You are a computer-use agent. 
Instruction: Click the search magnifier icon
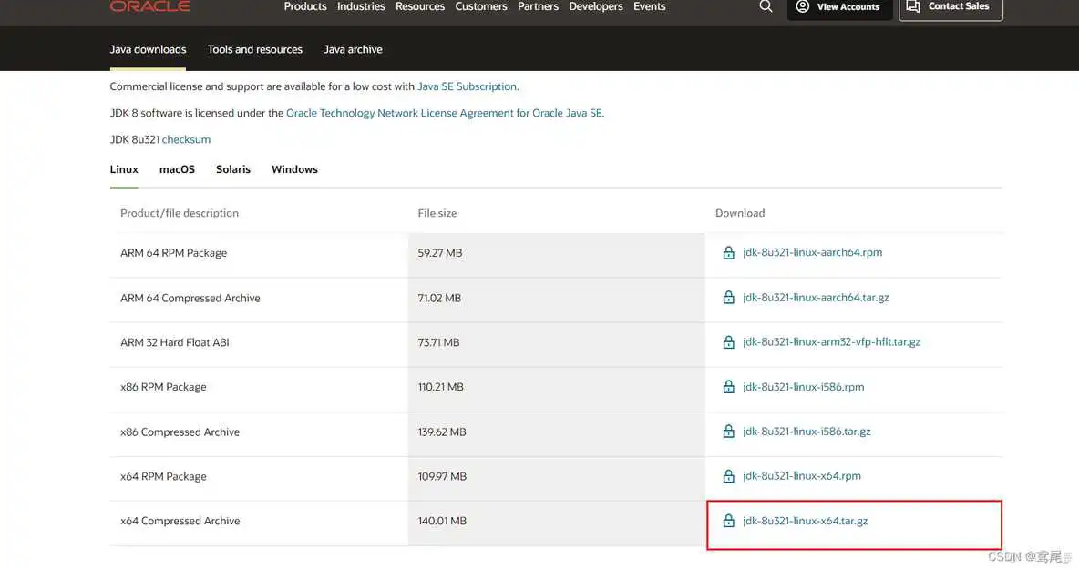tap(766, 6)
